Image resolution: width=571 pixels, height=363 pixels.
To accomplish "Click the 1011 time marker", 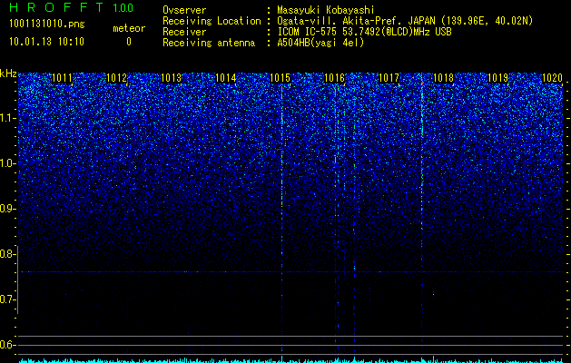I will pyautogui.click(x=63, y=78).
